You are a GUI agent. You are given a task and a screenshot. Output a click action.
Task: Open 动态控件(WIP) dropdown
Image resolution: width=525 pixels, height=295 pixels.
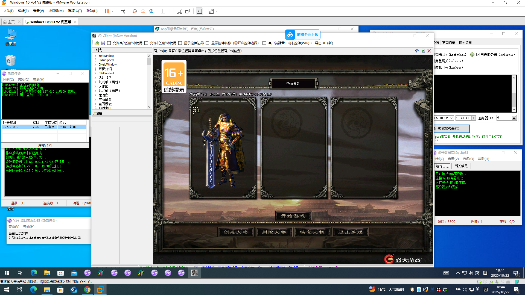pyautogui.click(x=300, y=43)
